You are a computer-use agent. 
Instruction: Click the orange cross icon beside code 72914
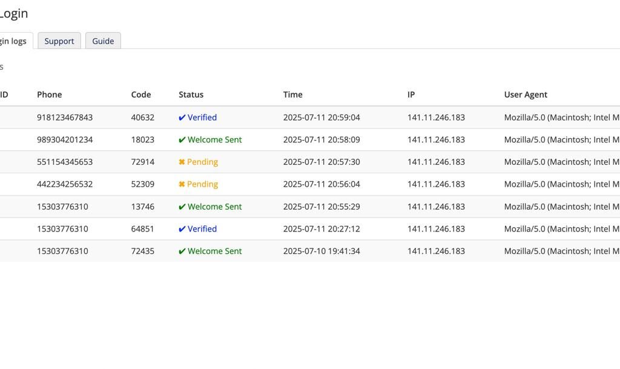[x=182, y=162]
